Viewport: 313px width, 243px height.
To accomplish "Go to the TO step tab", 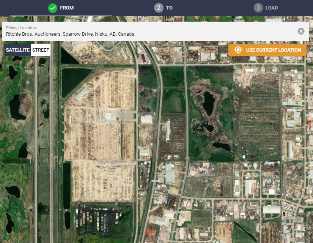I will pos(163,8).
